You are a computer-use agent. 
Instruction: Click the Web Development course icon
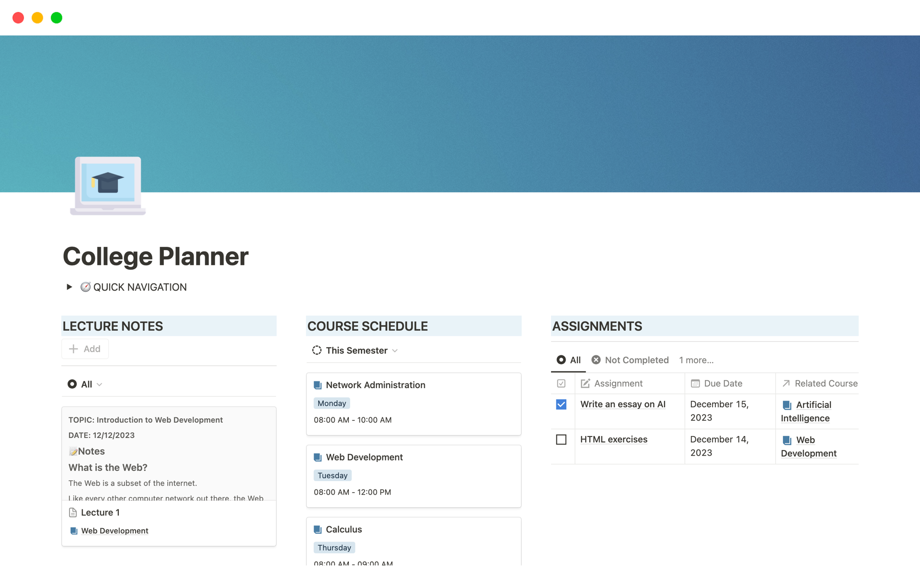(319, 457)
